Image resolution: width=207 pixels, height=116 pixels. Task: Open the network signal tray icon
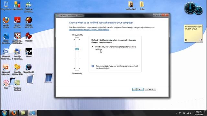pos(188,113)
